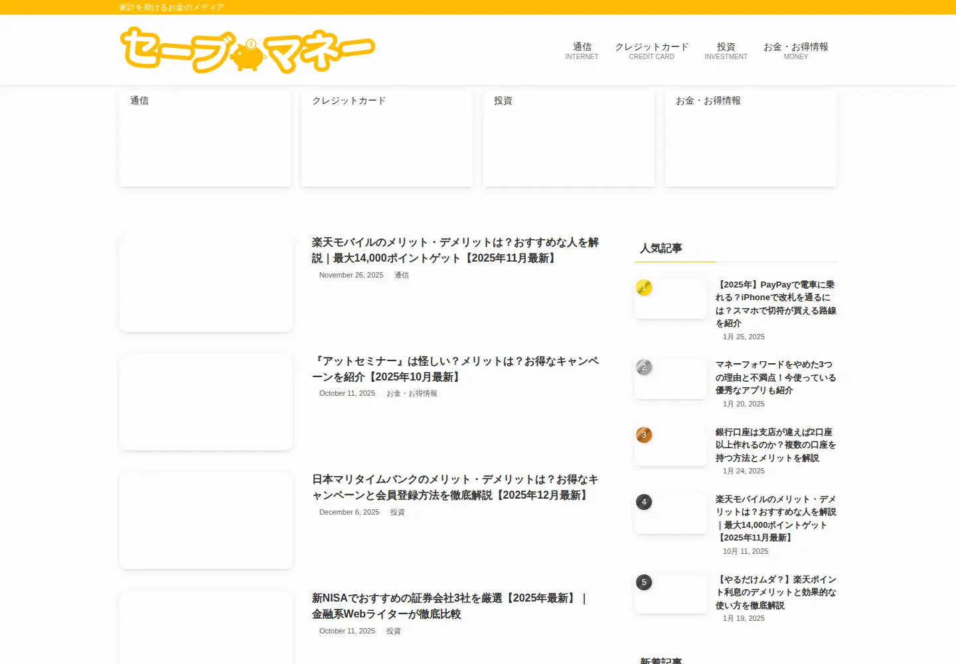Open the お金・お得情報 MONEY nav item
This screenshot has width=956, height=664.
click(x=795, y=50)
